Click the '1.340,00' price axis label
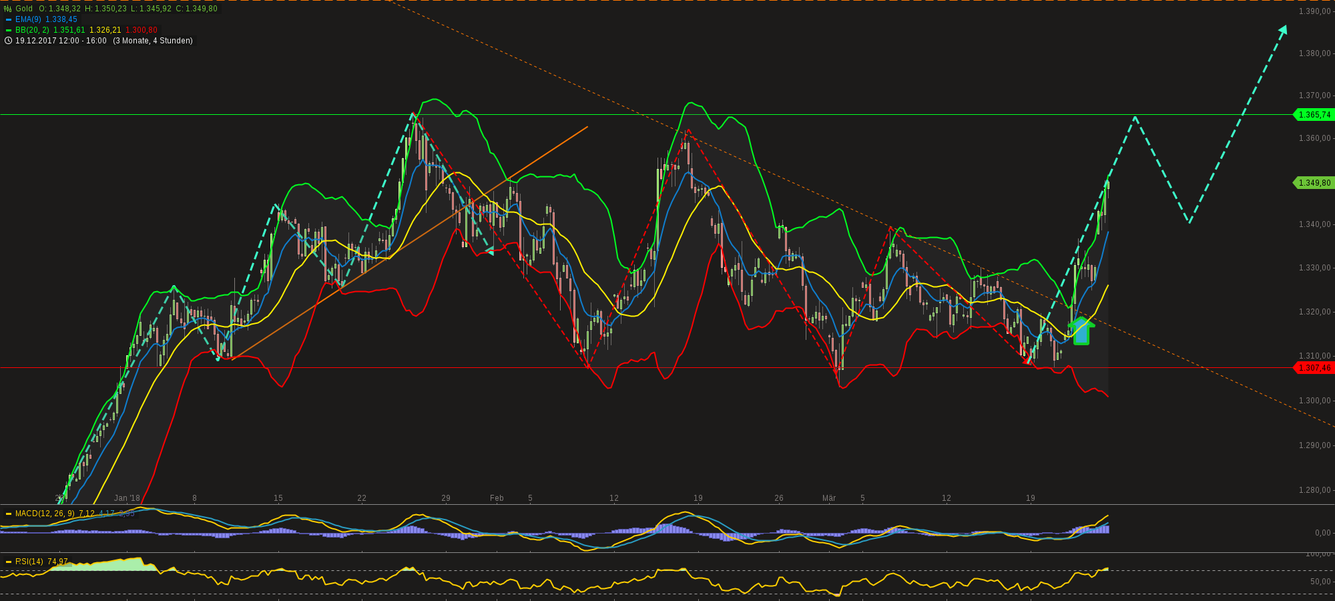The height and width of the screenshot is (601, 1335). pos(1315,224)
